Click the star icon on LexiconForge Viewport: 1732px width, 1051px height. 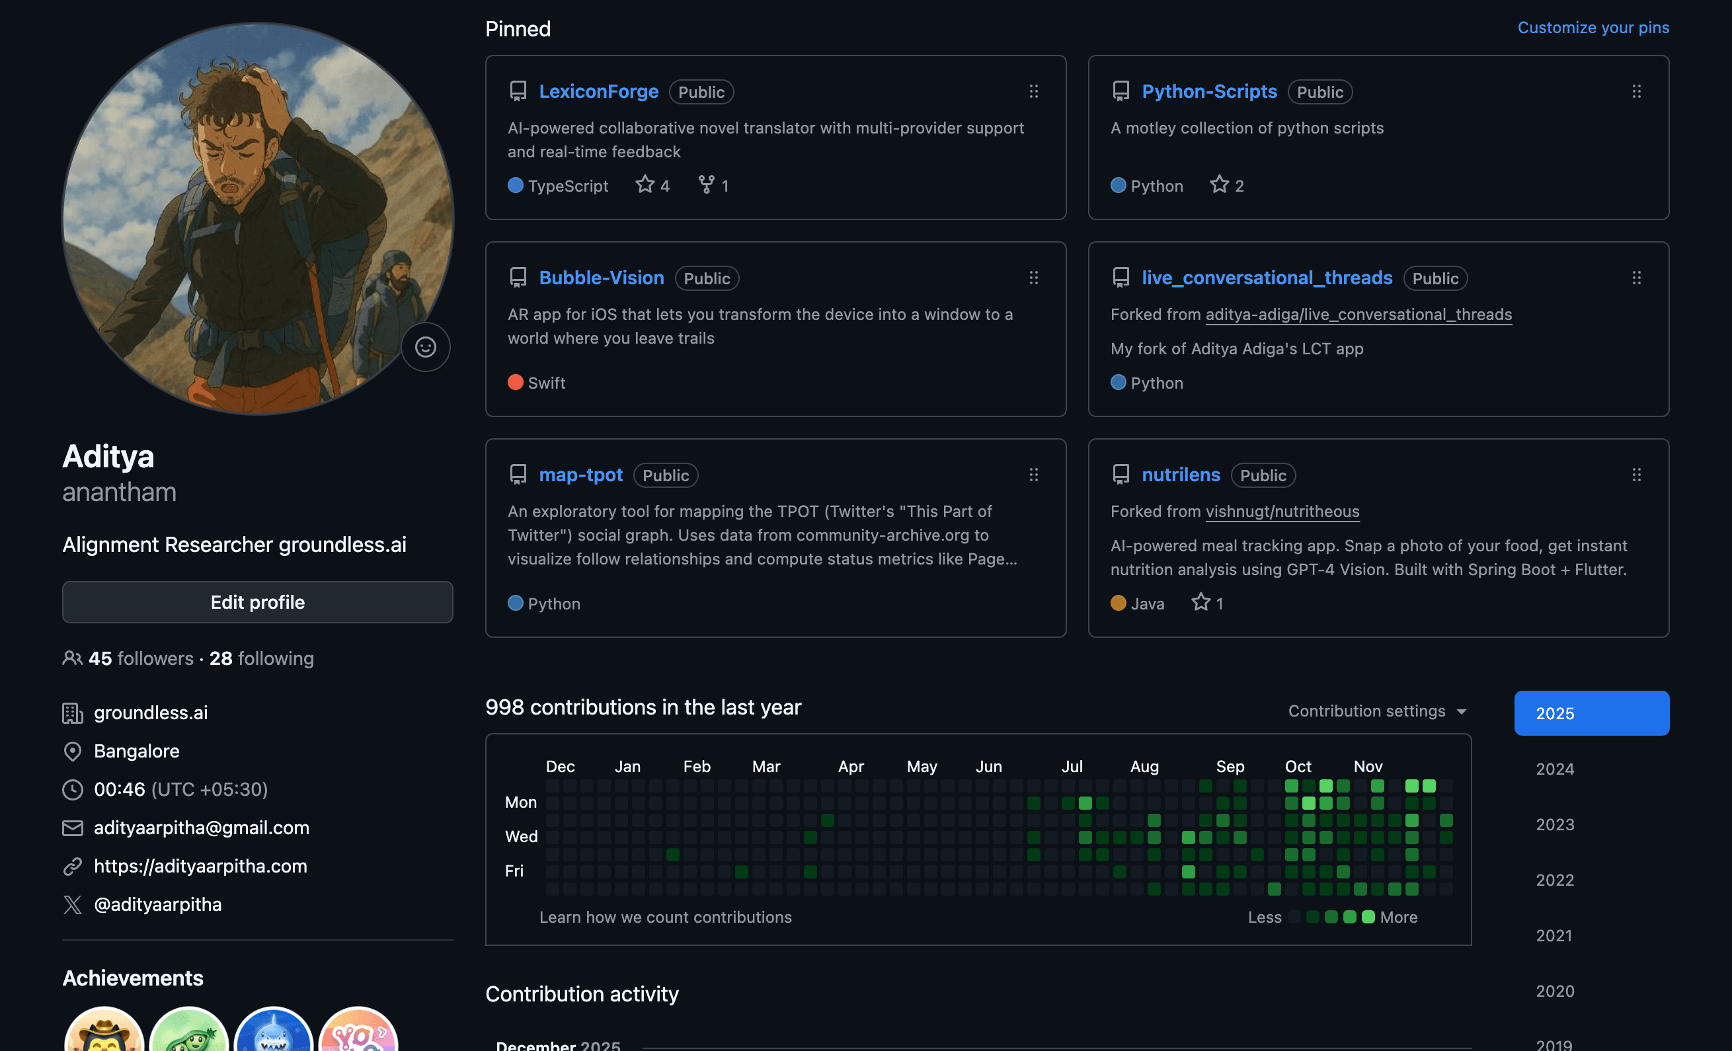(x=645, y=185)
